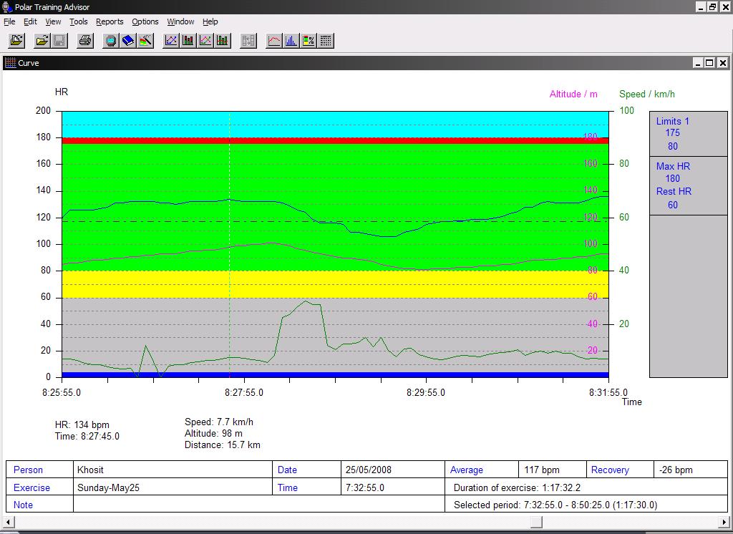733x534 pixels.
Task: Open the red curve graph view icon
Action: coord(273,41)
